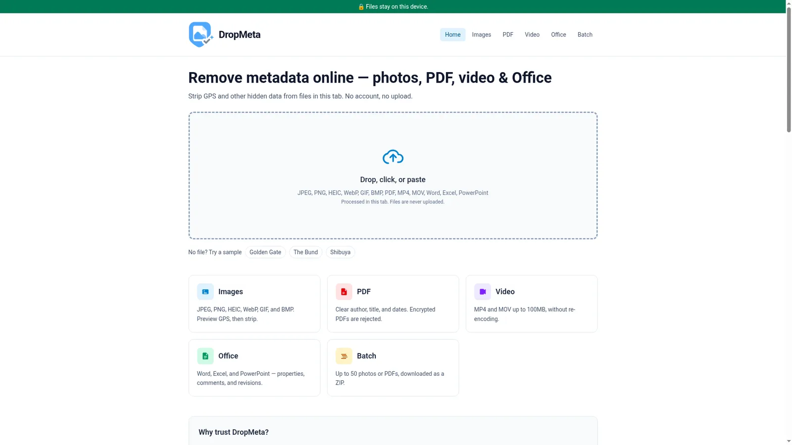This screenshot has height=445, width=792.
Task: Click 'Files stay on this device.' banner text
Action: [x=397, y=7]
